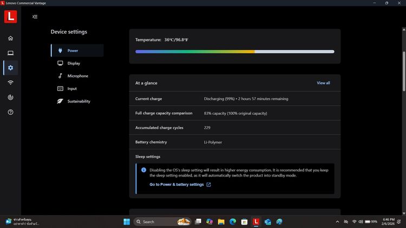The image size is (406, 228).
Task: Click the taskbar Search box
Action: coord(162,222)
